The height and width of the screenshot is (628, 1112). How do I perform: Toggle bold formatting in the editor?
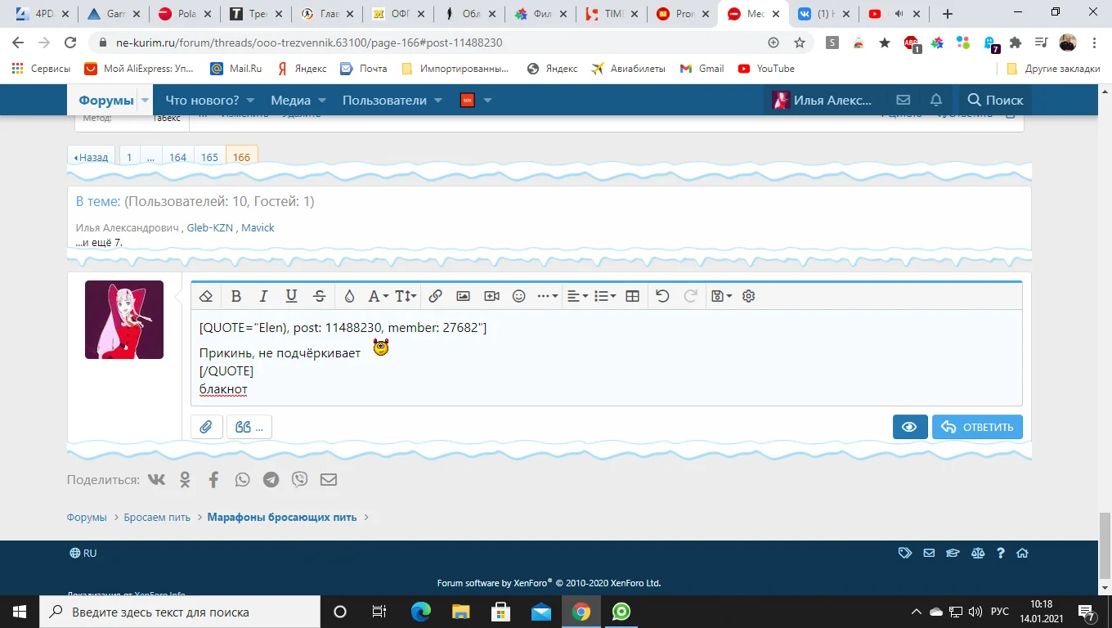(x=235, y=296)
